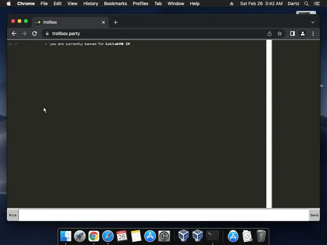Share this page icon in address bar
Image resolution: width=327 pixels, height=245 pixels.
[270, 33]
